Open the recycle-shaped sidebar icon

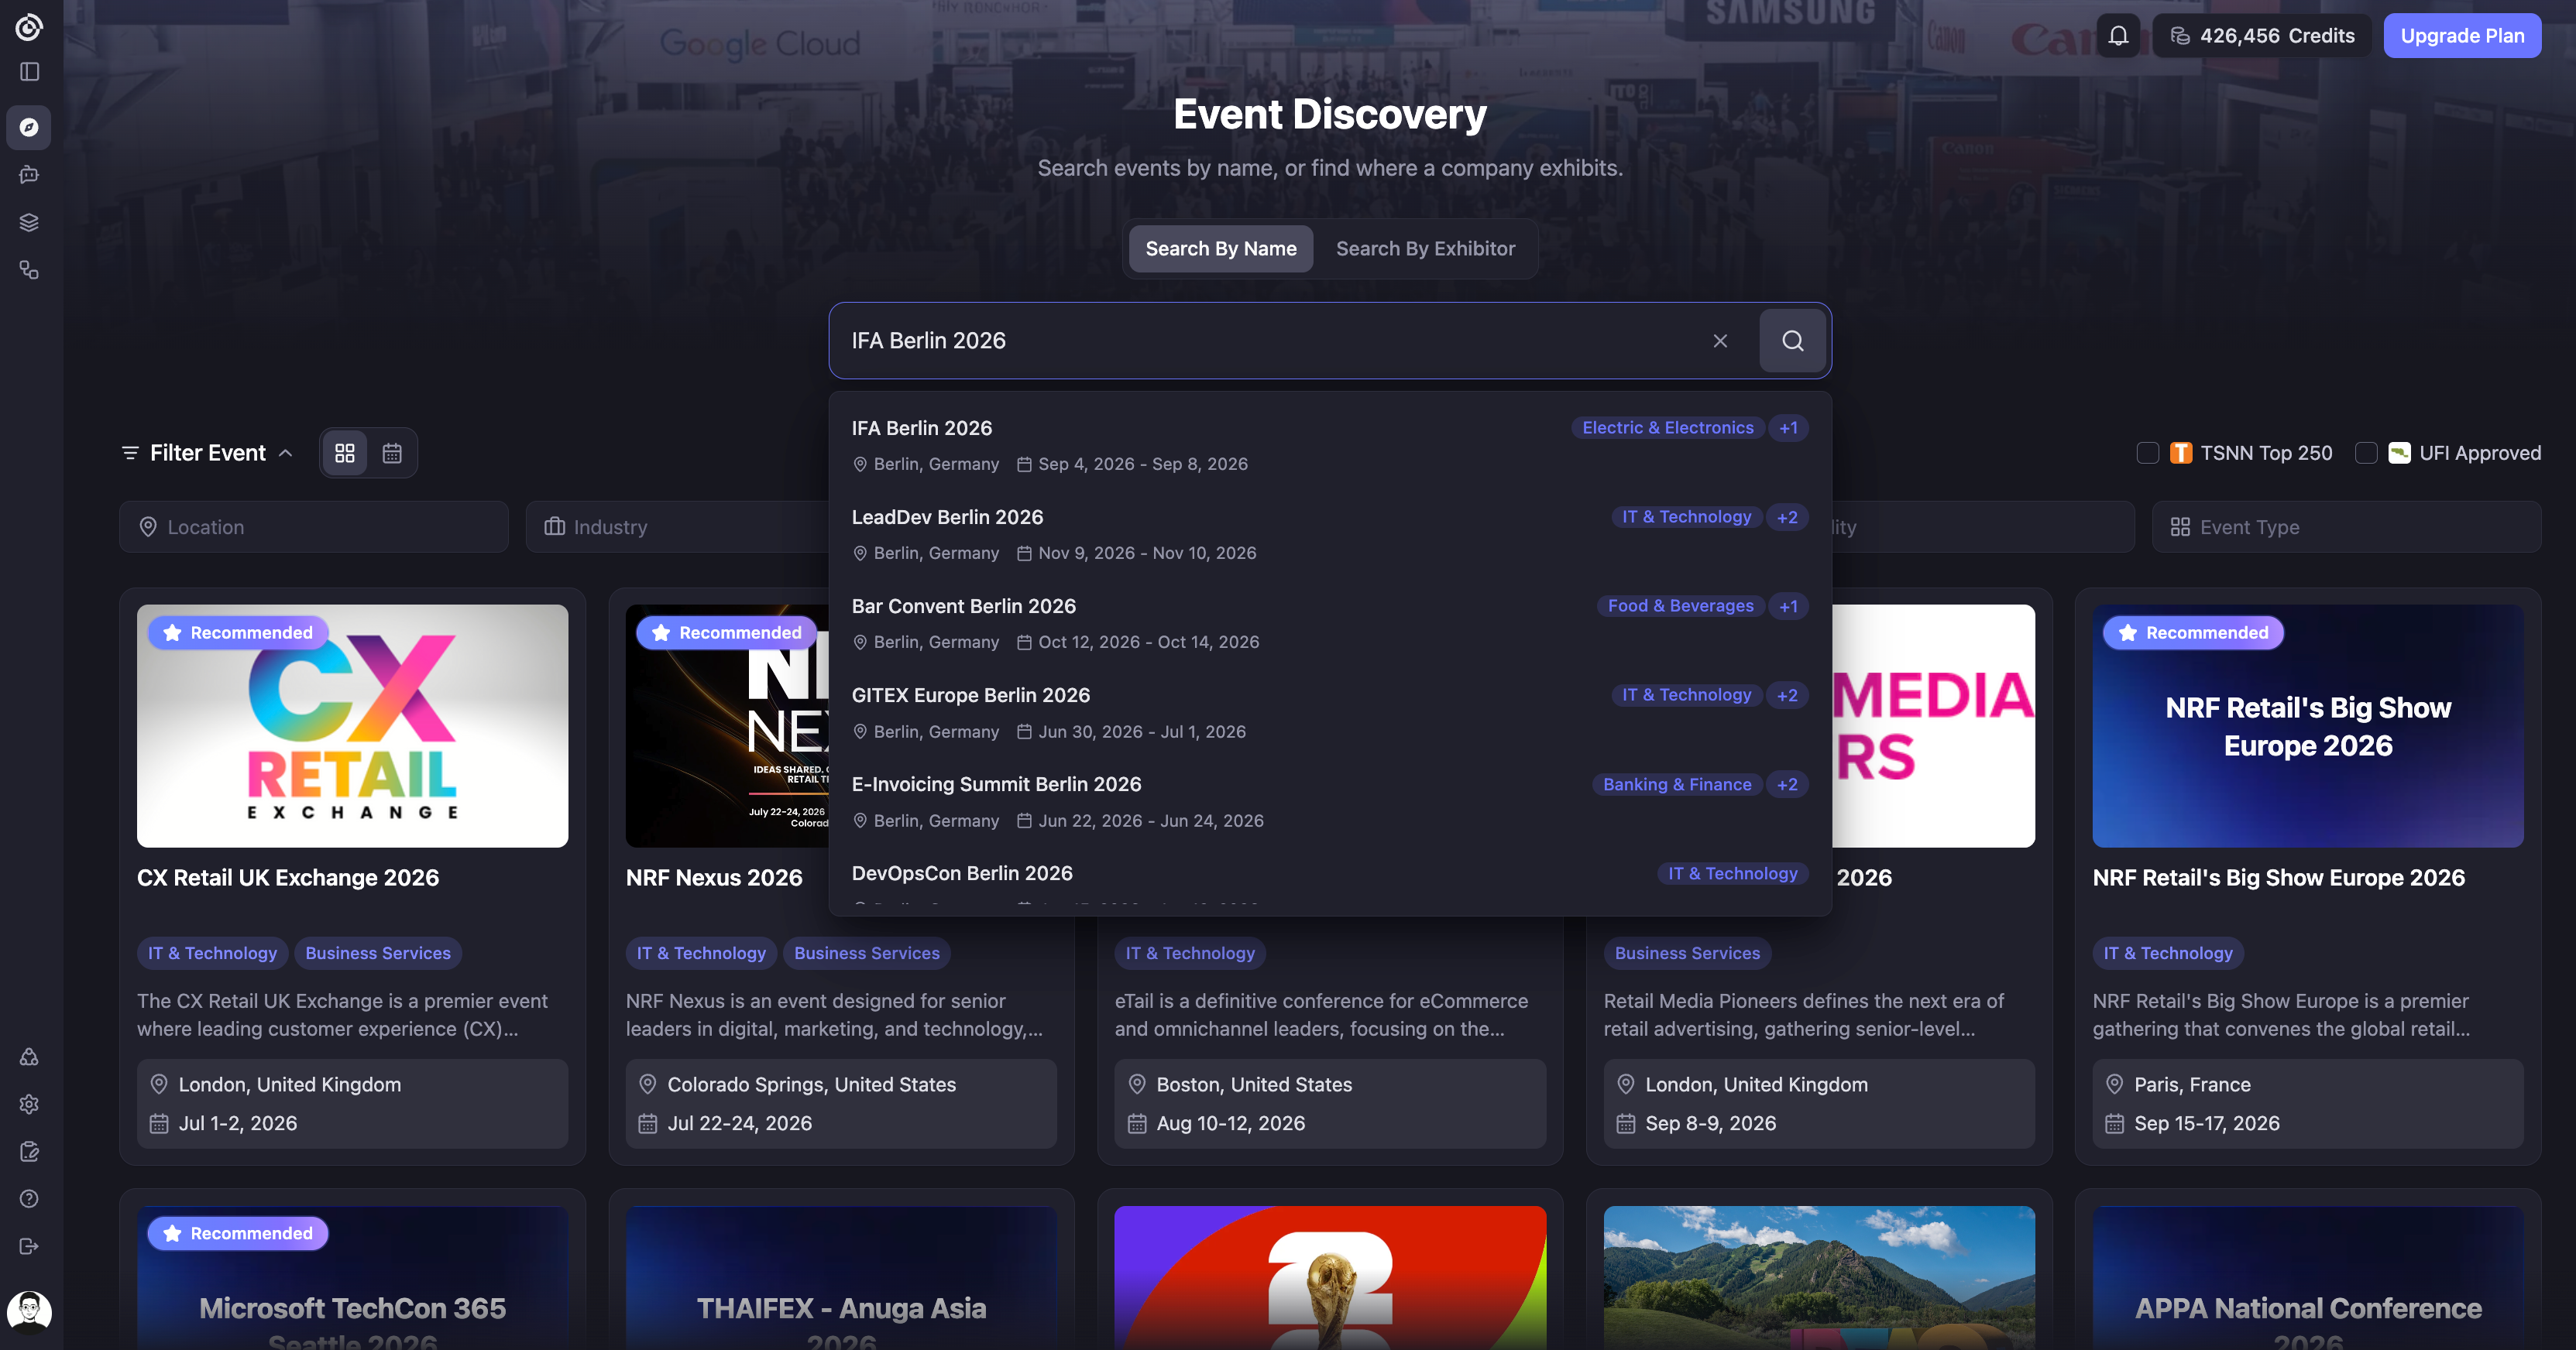pyautogui.click(x=29, y=1056)
